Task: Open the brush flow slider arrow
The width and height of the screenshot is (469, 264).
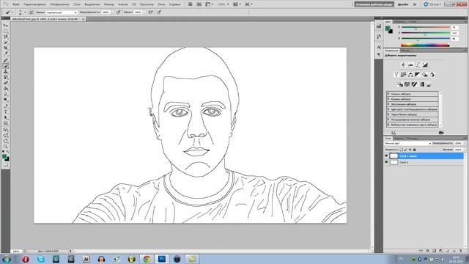Action: click(144, 12)
